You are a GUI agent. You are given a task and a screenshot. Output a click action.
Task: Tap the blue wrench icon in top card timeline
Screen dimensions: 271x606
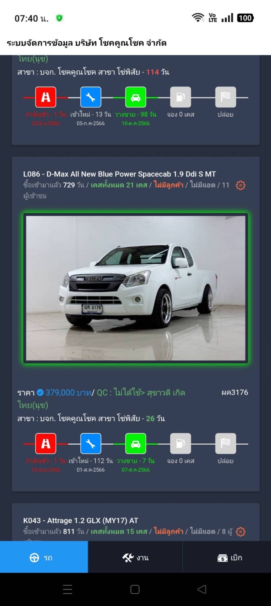tap(90, 97)
